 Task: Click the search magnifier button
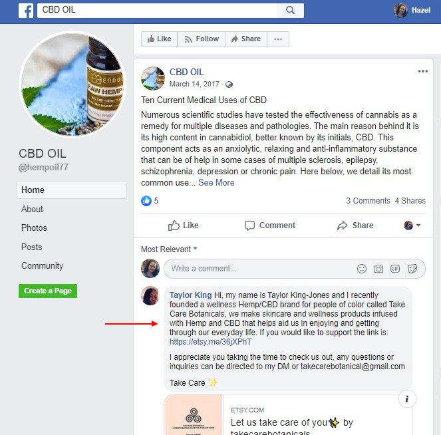[290, 11]
